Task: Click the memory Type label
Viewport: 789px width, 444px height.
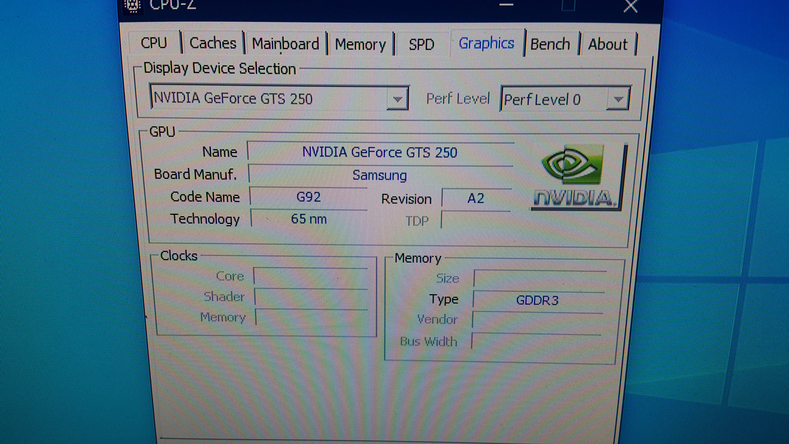Action: 444,299
